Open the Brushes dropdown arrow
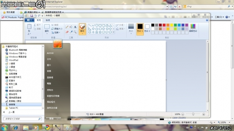The height and width of the screenshot is (131, 234). tap(82, 33)
